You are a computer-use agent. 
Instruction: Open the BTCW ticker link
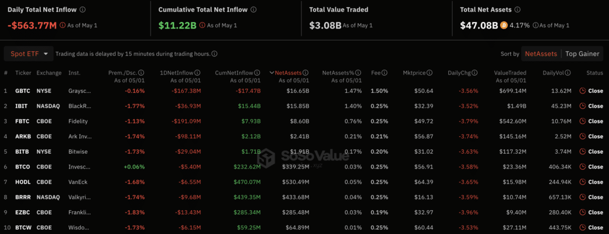[23, 227]
